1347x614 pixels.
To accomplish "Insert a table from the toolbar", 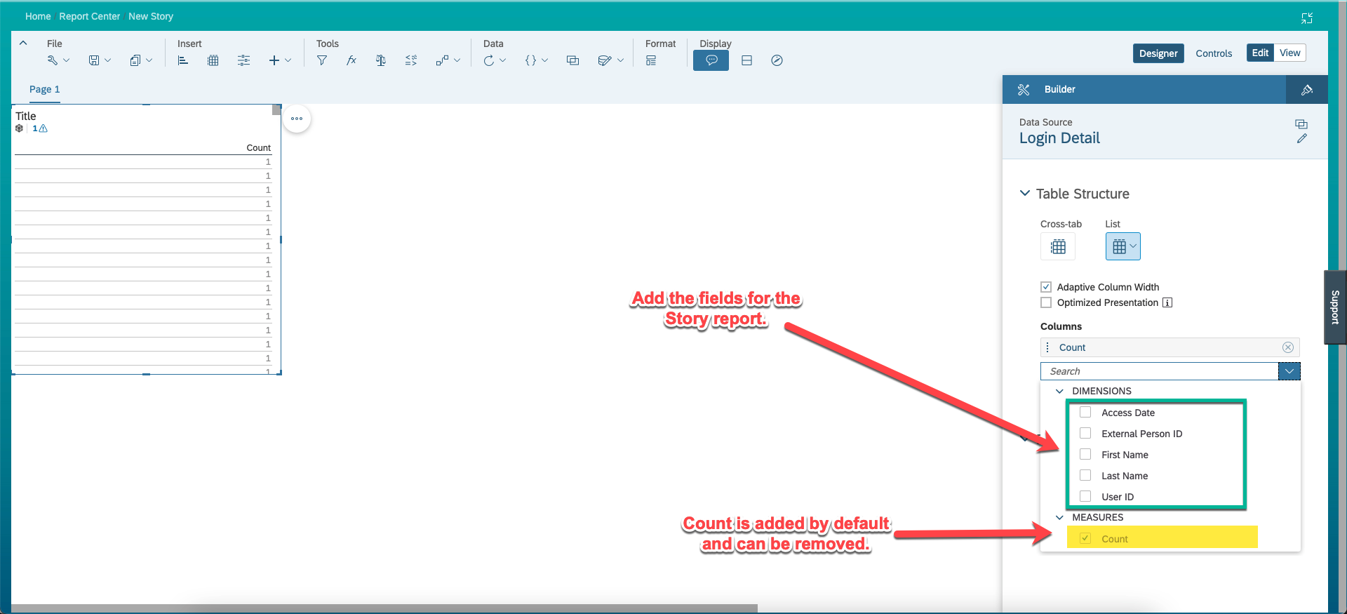I will (x=213, y=60).
